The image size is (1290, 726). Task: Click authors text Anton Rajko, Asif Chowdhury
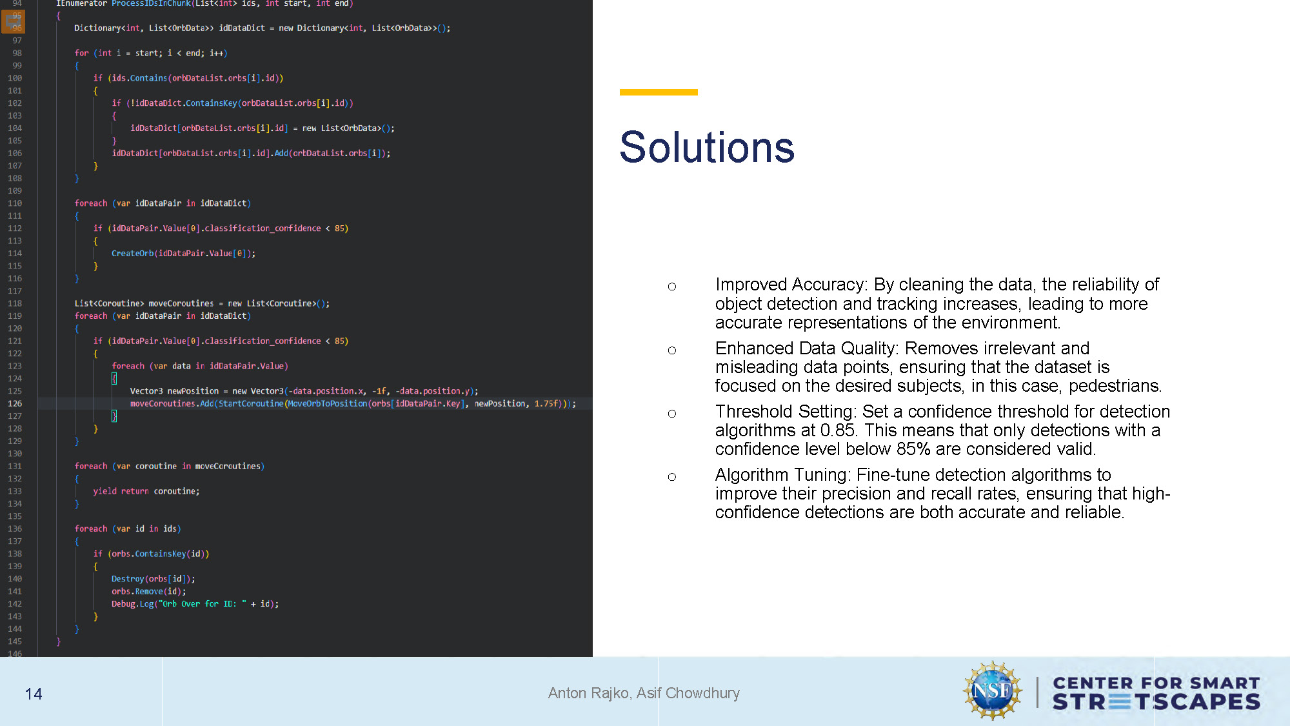point(643,693)
